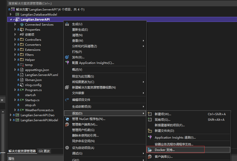Focus the Solution Explorer search box
This screenshot has height=161, width=237.
point(122,3)
